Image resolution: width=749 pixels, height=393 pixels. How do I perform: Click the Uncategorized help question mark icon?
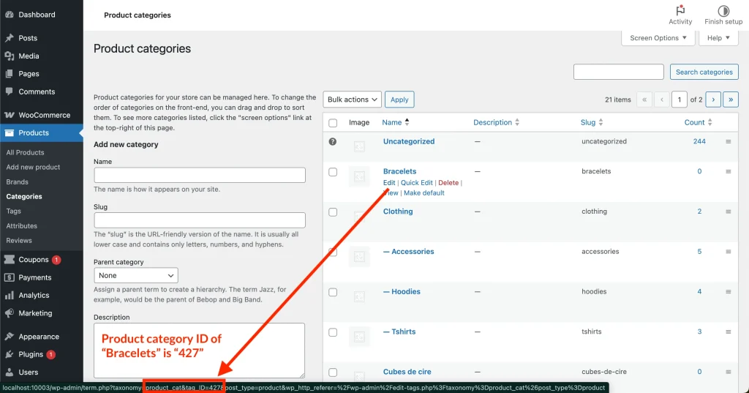click(333, 141)
